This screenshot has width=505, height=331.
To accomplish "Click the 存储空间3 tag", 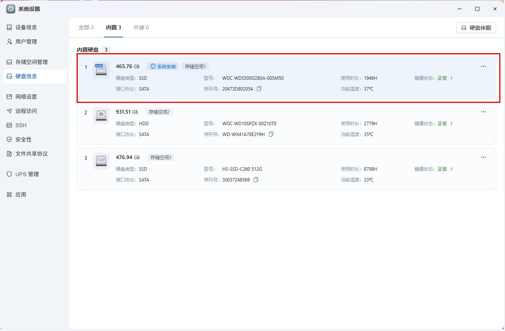I will coord(161,157).
